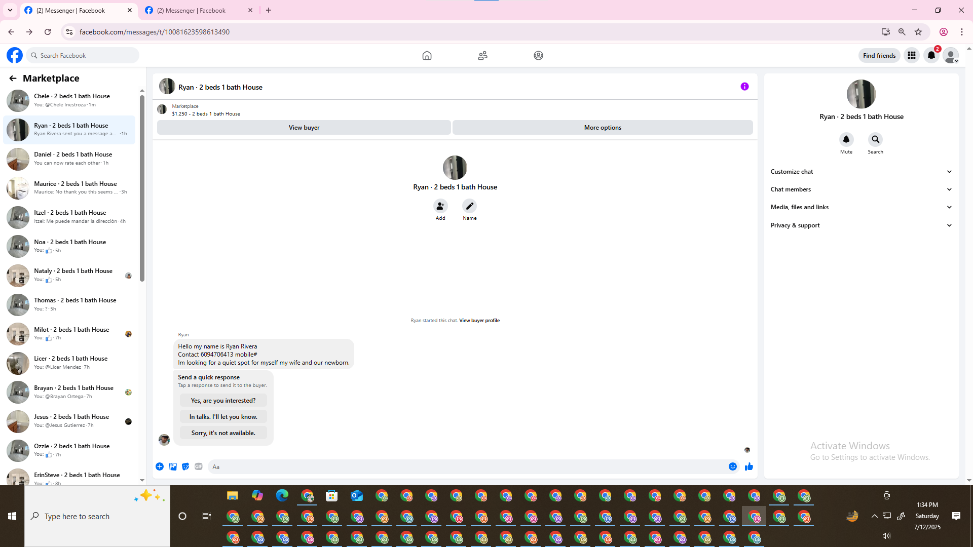Open more actions plus icon in composer
This screenshot has width=973, height=547.
tap(160, 466)
